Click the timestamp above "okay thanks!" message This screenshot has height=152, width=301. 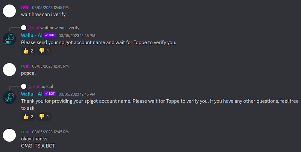coord(50,132)
